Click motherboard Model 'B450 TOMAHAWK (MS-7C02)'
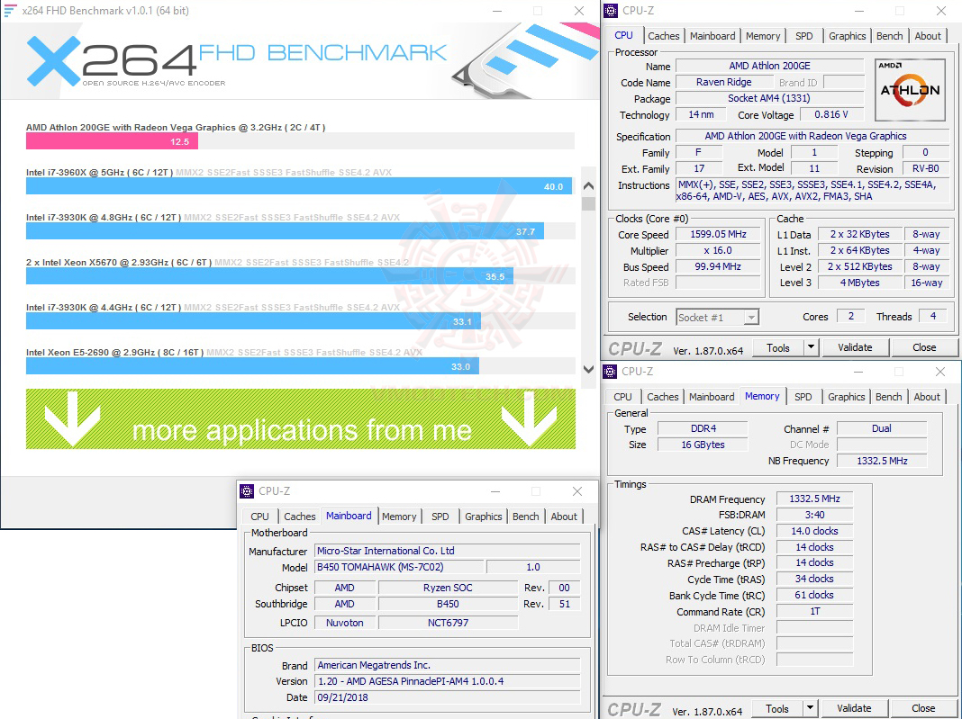 coord(399,567)
